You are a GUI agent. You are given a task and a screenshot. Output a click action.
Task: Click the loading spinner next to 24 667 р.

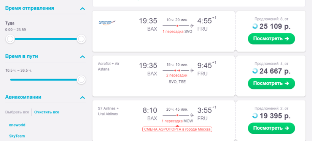pyautogui.click(x=255, y=71)
